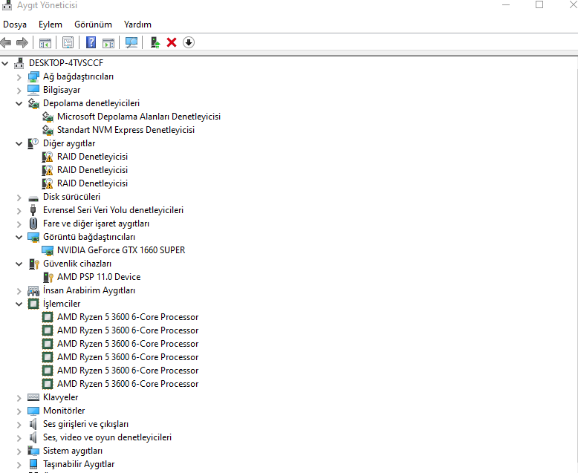Viewport: 578px width, 473px height.
Task: Select the 'Diğer aygıtlar' label
Action: [69, 143]
